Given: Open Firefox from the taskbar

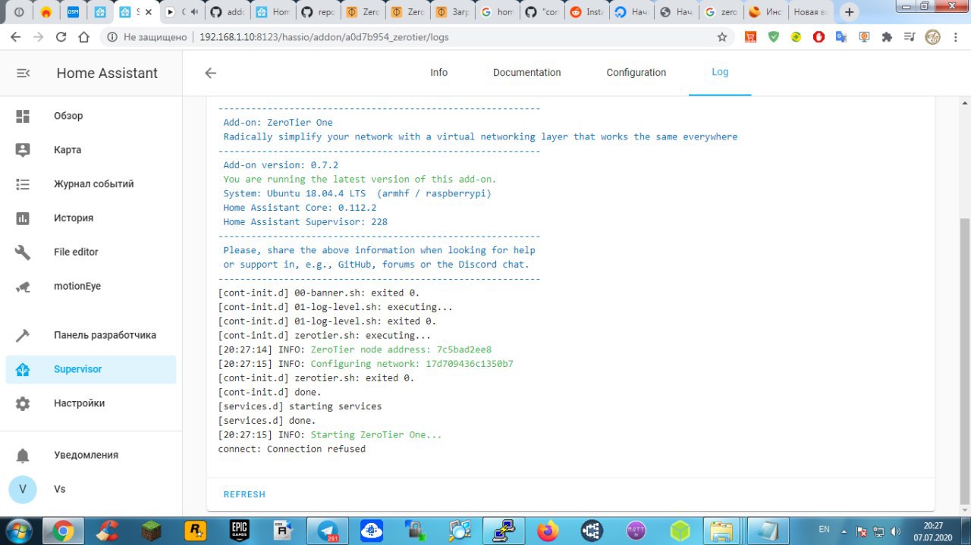Looking at the screenshot, I should point(547,531).
